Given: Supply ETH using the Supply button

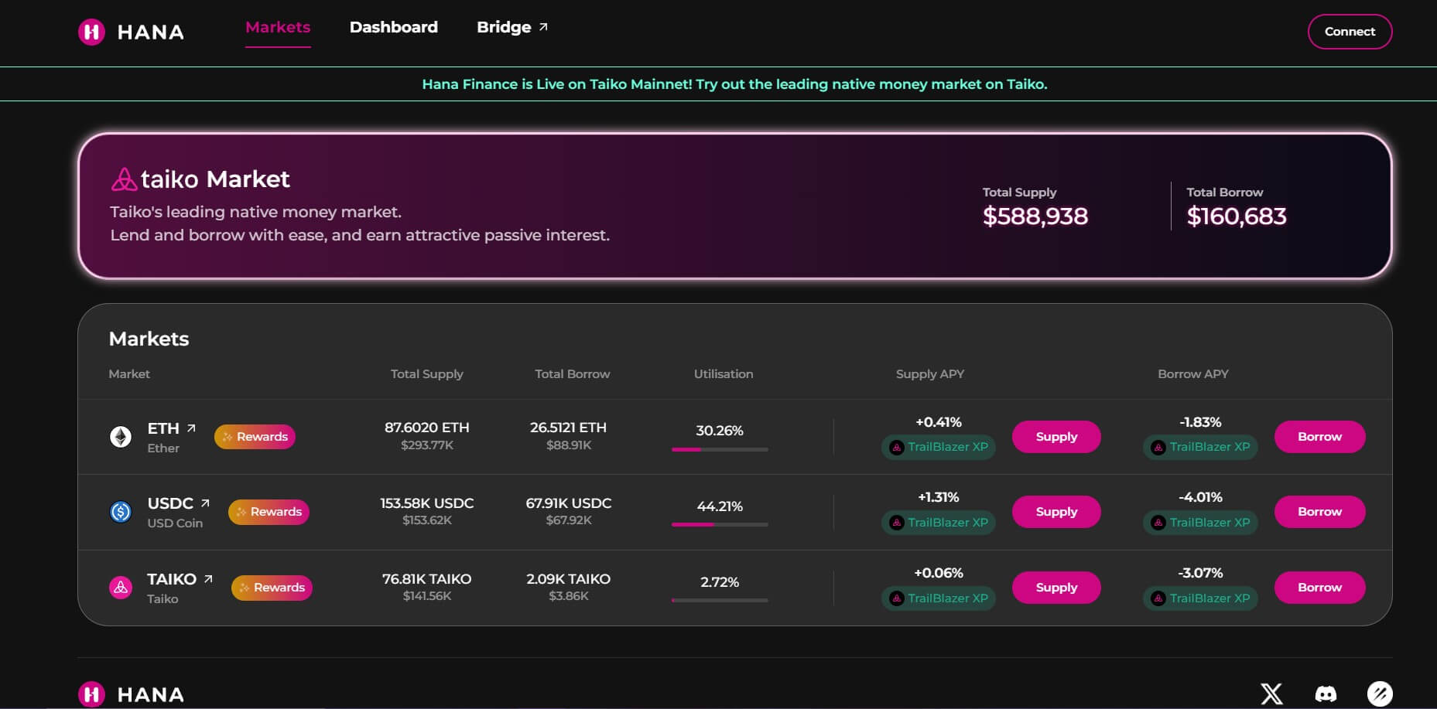Looking at the screenshot, I should point(1056,437).
